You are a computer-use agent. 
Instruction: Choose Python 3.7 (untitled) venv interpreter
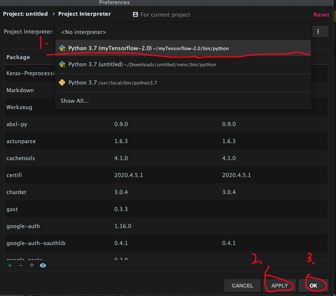(183, 65)
